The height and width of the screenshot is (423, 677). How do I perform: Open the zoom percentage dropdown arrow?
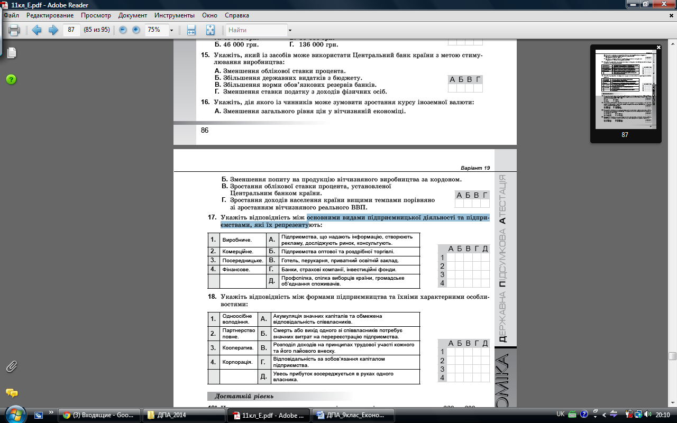171,31
